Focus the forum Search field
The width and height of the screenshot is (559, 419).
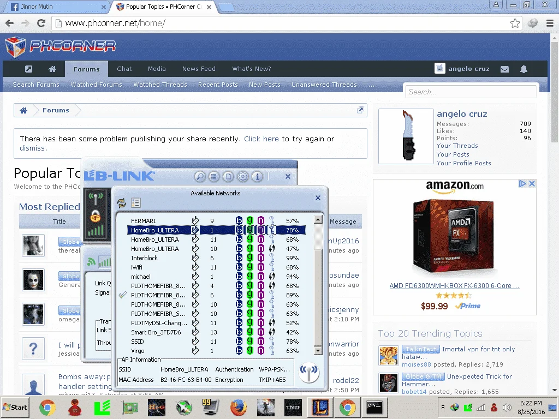pos(471,92)
